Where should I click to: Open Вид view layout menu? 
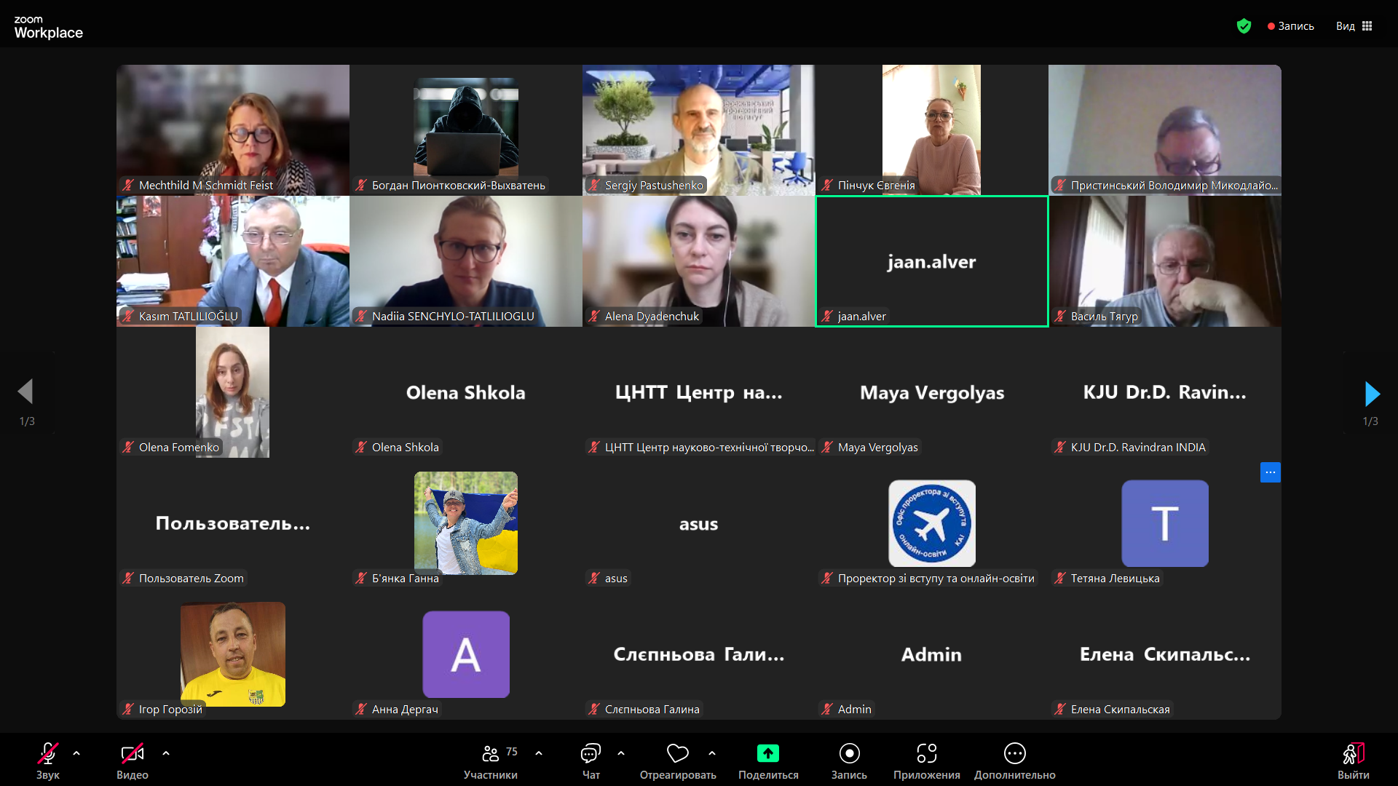pyautogui.click(x=1354, y=26)
